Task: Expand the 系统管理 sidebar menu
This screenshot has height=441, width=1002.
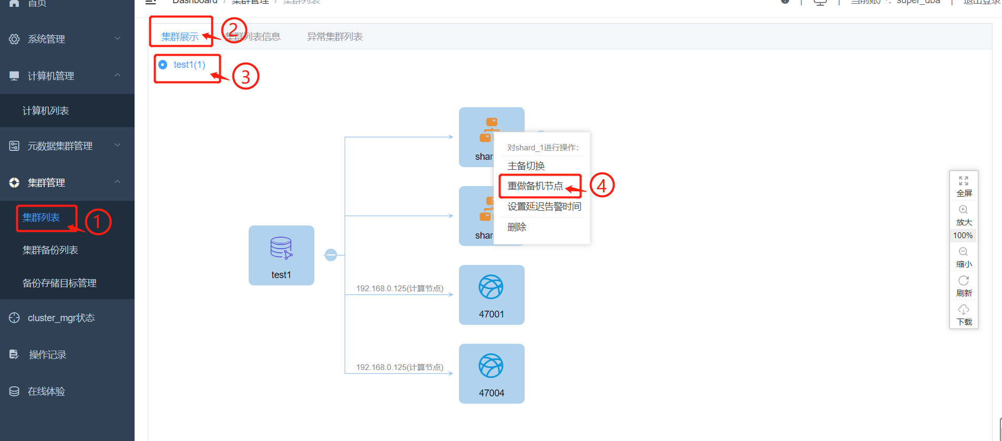Action: click(x=67, y=39)
